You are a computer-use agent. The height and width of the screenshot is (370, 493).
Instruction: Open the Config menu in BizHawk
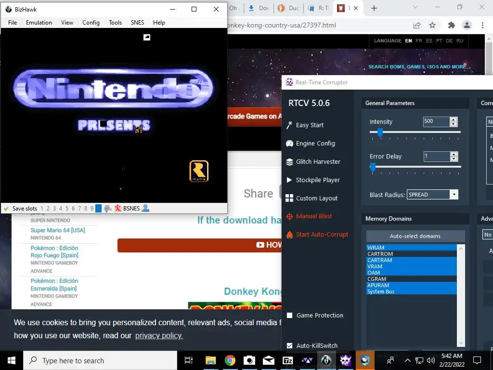coord(91,23)
